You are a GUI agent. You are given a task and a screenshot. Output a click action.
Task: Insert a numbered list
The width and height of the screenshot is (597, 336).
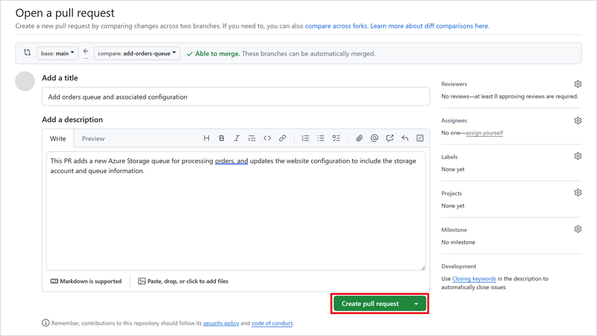pyautogui.click(x=305, y=138)
